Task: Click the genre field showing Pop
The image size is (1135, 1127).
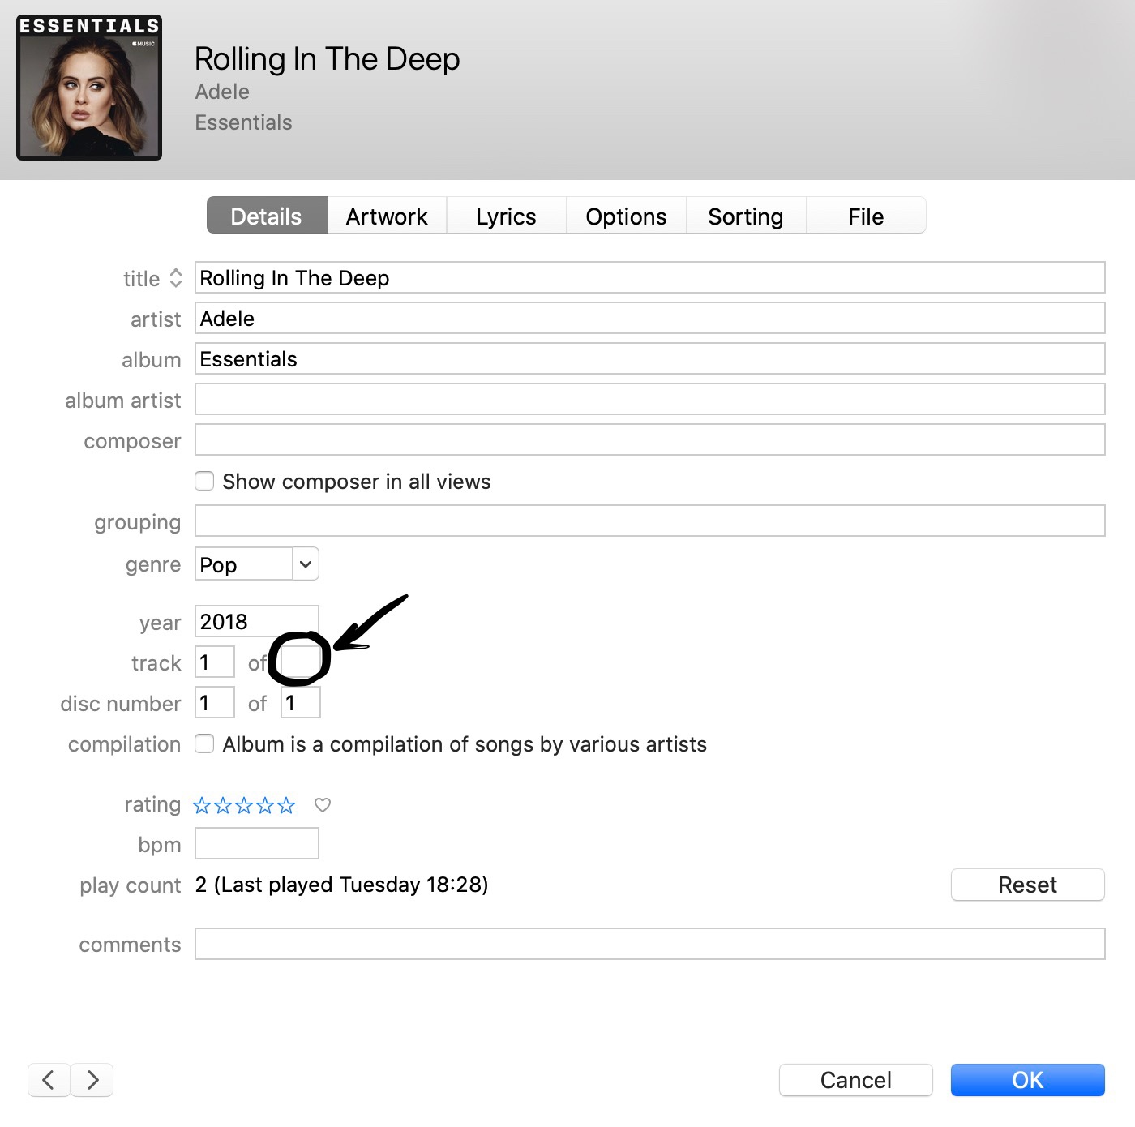Action: (x=244, y=564)
